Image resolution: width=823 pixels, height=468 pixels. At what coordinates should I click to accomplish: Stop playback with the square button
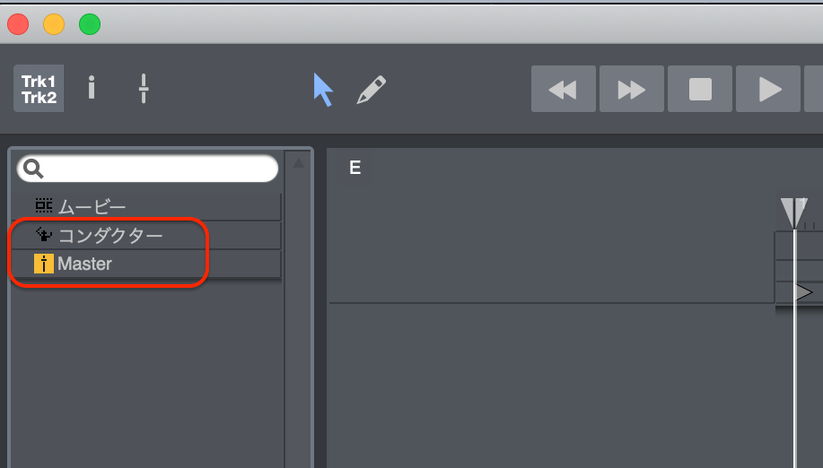tap(700, 89)
